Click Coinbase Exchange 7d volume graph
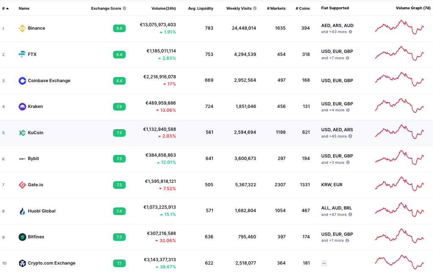433x276 pixels. (x=399, y=79)
